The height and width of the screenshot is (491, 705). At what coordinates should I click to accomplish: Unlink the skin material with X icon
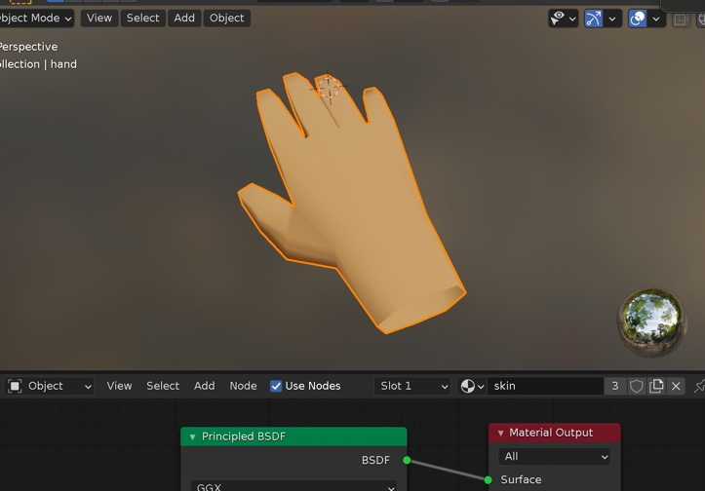pos(676,386)
